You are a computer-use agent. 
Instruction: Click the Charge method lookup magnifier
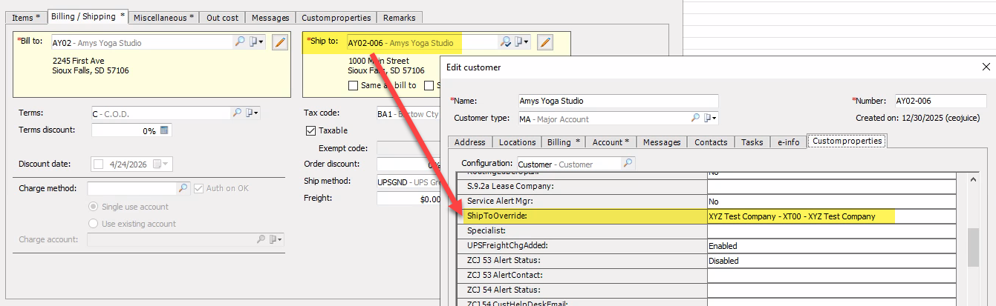[x=183, y=188]
